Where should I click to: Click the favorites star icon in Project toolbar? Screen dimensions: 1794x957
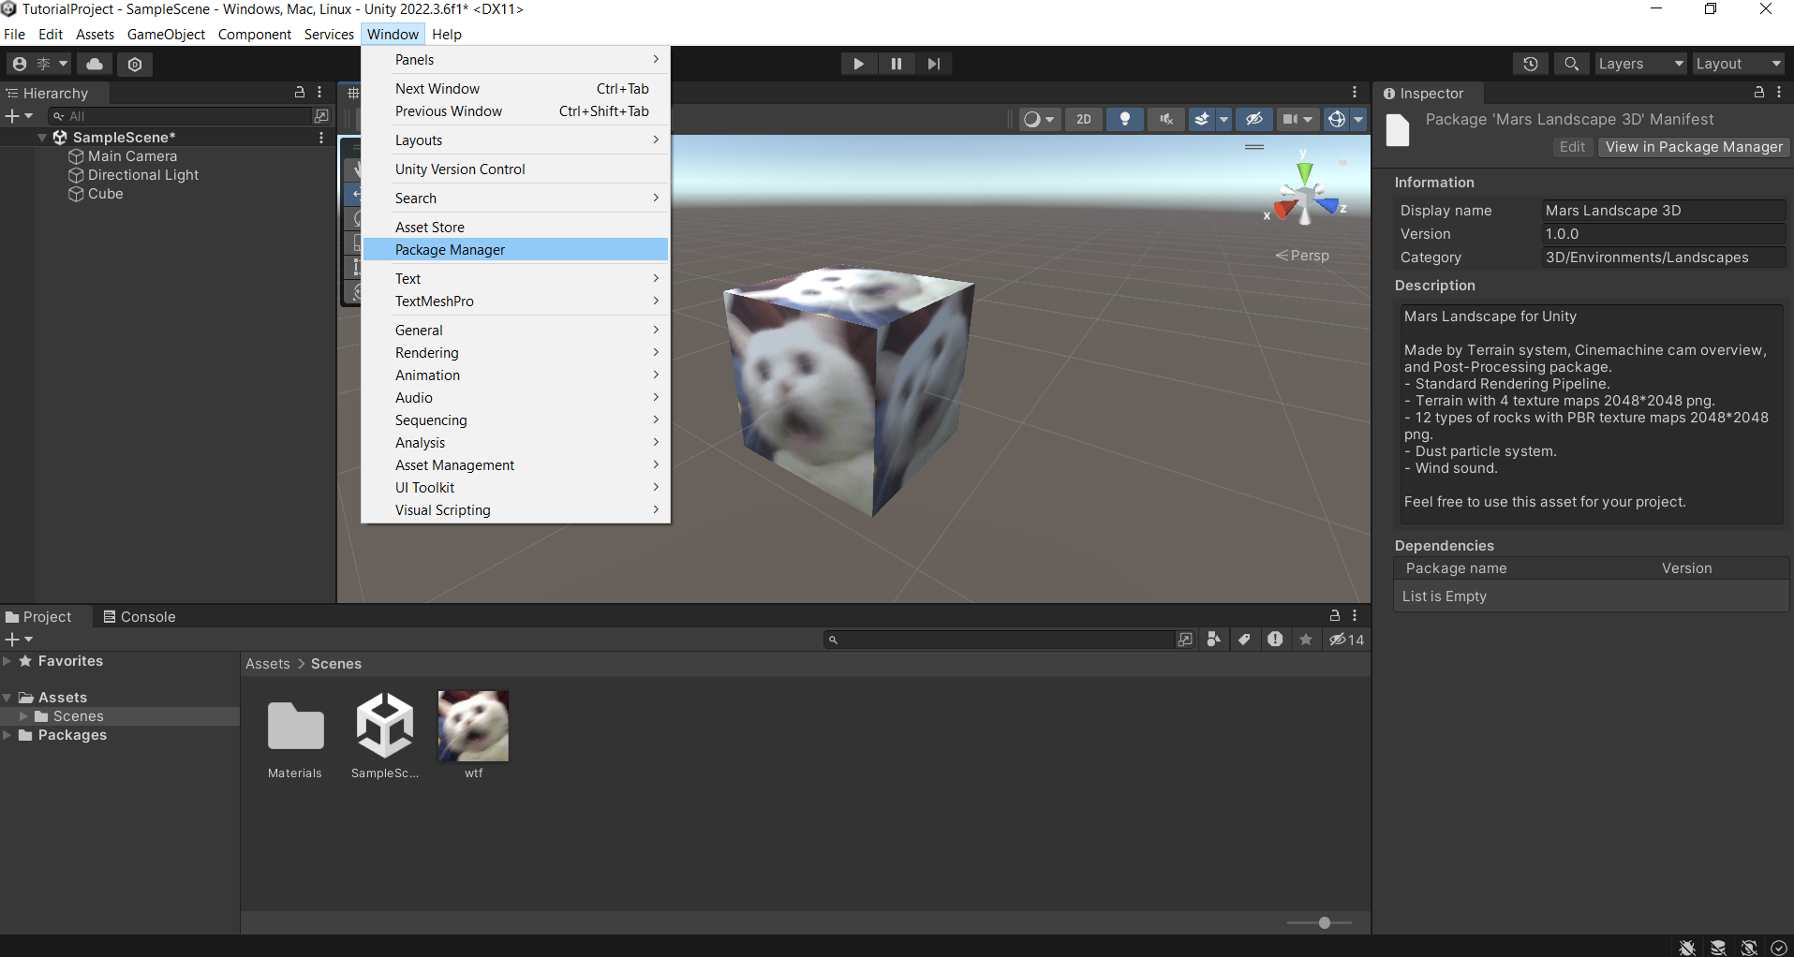coord(1306,640)
